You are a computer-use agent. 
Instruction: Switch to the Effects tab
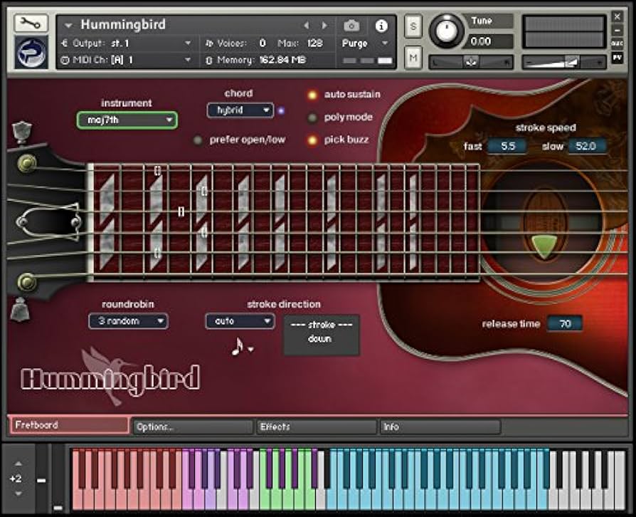(315, 427)
